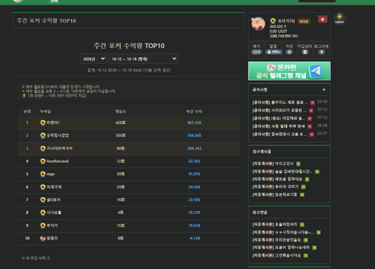
Task: Click the profile avatar picture
Action: coord(258,24)
